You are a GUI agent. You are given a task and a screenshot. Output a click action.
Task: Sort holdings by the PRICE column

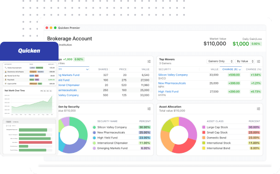[x=123, y=69]
